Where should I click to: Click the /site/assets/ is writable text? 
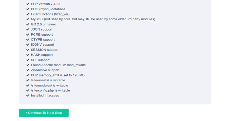coord(48,80)
